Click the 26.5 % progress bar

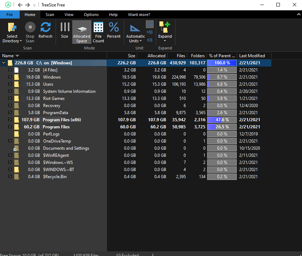[222, 127]
